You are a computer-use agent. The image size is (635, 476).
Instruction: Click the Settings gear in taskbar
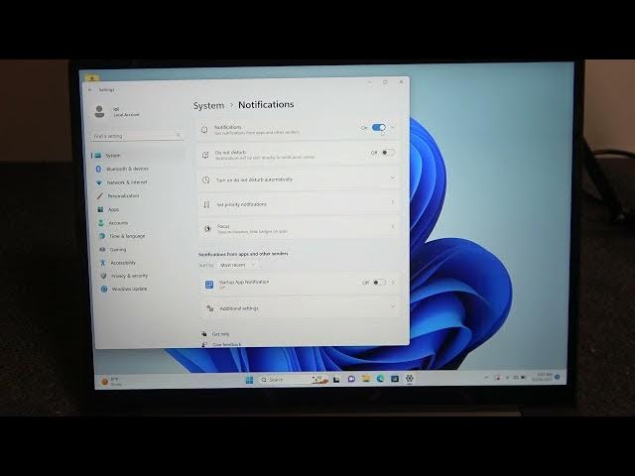[410, 378]
